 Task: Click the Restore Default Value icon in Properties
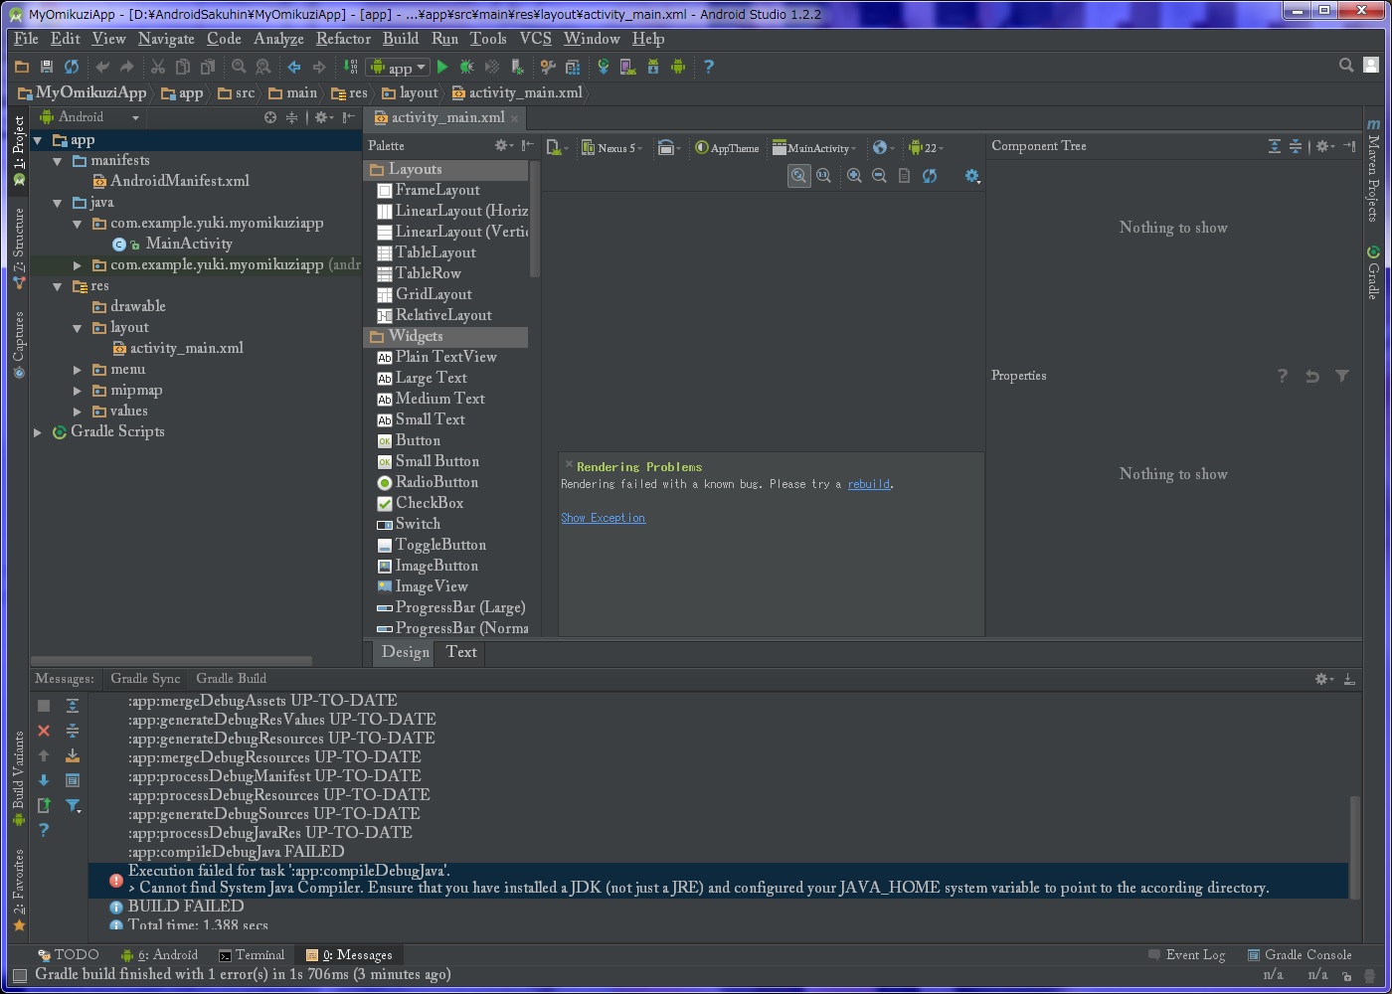point(1312,376)
